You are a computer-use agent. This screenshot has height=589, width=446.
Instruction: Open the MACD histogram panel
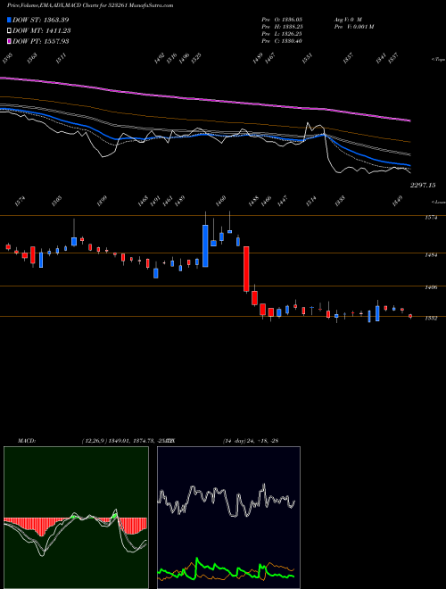(x=76, y=518)
